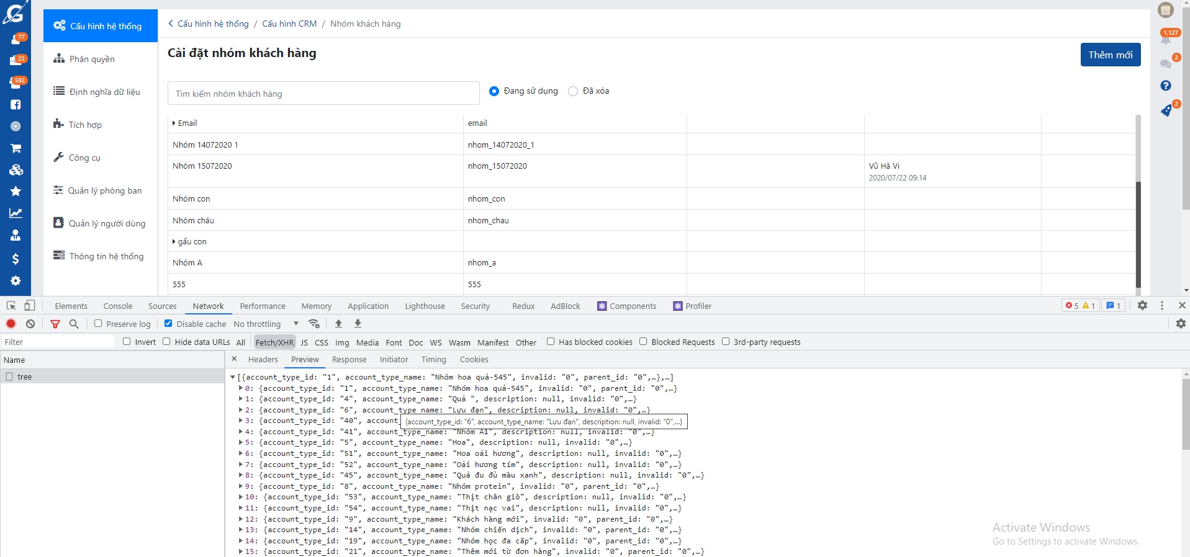This screenshot has width=1190, height=557.
Task: Select the Đã xóa radio button
Action: pyautogui.click(x=573, y=91)
